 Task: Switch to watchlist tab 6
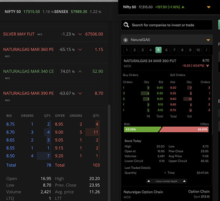pos(166,50)
